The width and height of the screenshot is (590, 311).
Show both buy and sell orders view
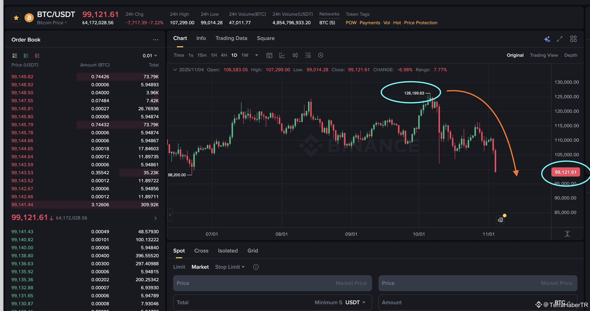pos(15,55)
